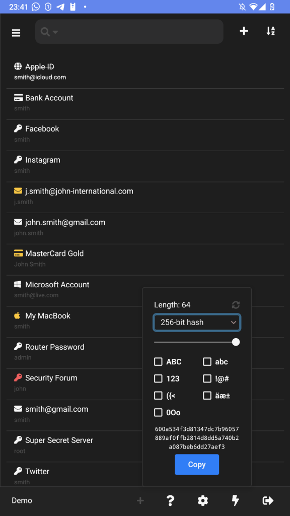
Task: Click the Facebook key icon
Action: click(18, 128)
